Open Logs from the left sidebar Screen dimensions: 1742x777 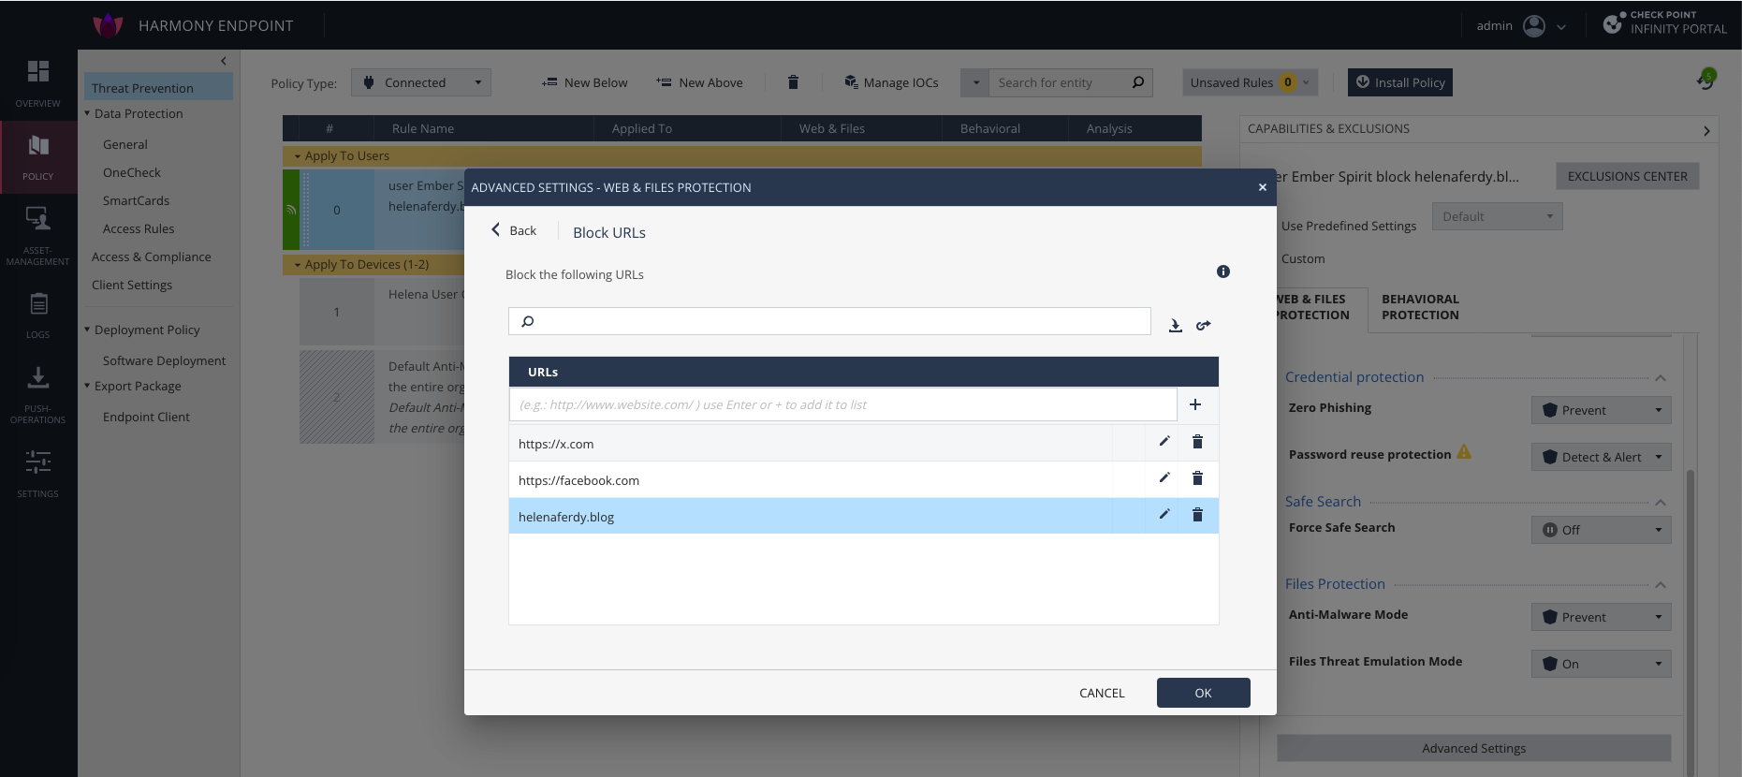click(38, 315)
